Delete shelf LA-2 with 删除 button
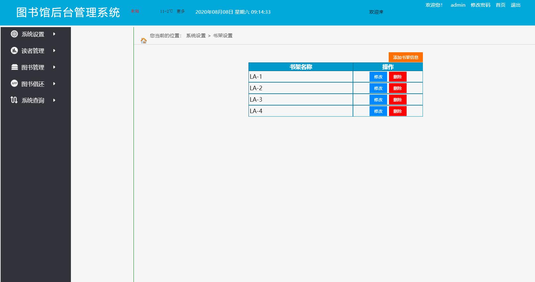Viewport: 535px width, 282px height. [398, 88]
